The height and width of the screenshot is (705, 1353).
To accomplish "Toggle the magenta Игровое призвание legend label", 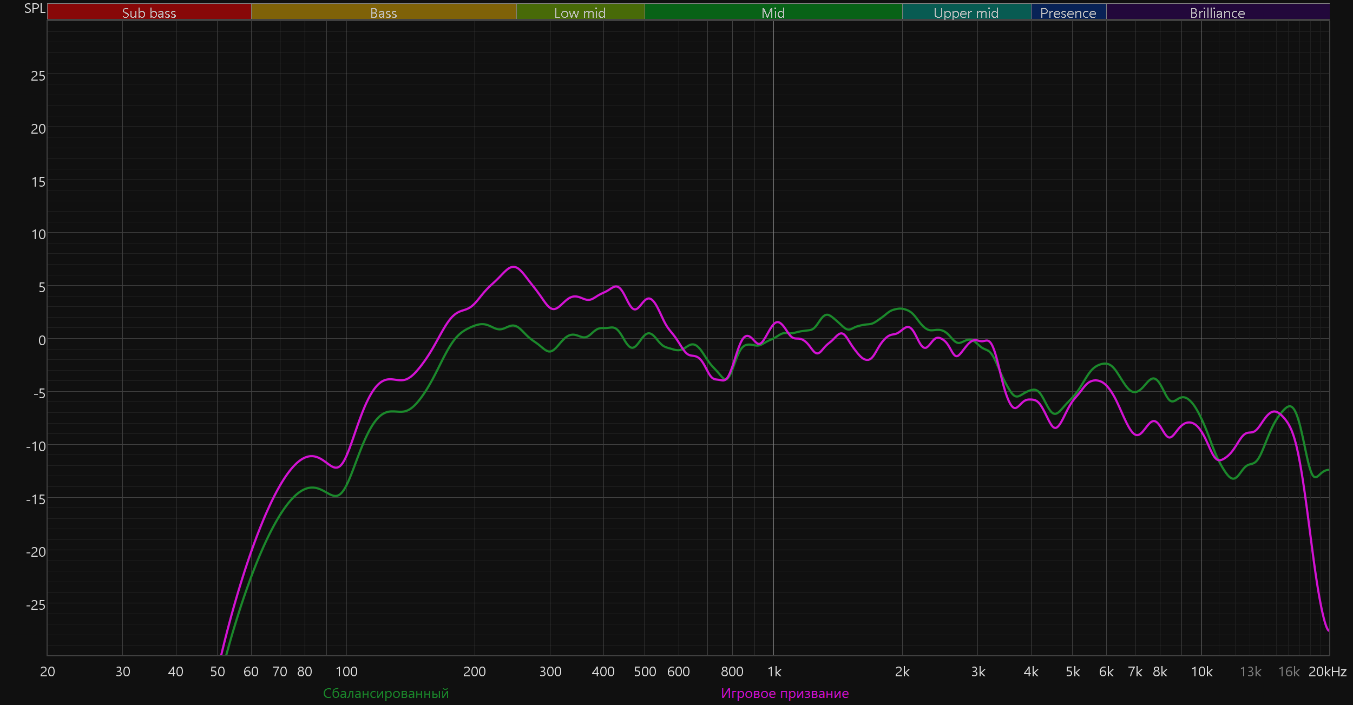I will 785,693.
